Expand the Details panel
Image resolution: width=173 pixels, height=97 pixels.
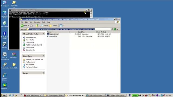pyautogui.click(x=43, y=73)
